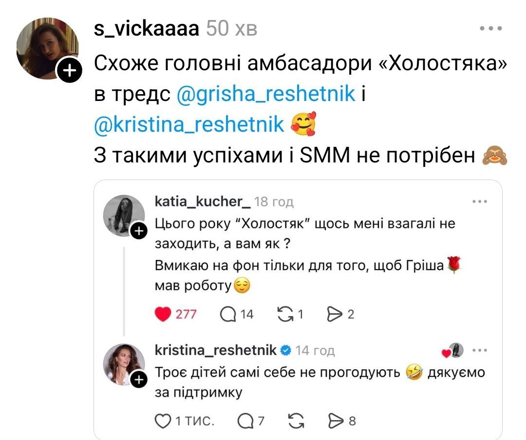Share kristina_reshetnik reply via send icon

(x=335, y=420)
